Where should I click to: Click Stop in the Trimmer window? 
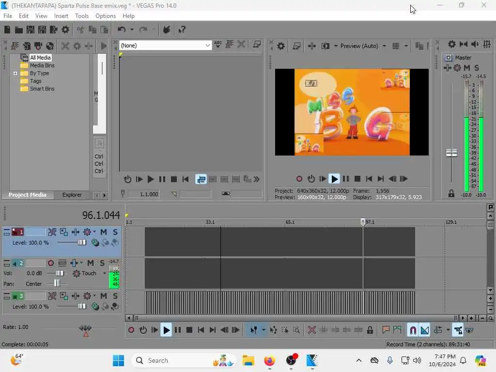click(174, 179)
